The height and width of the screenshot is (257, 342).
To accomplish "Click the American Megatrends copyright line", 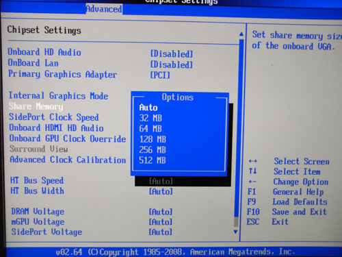I will coord(176,252).
